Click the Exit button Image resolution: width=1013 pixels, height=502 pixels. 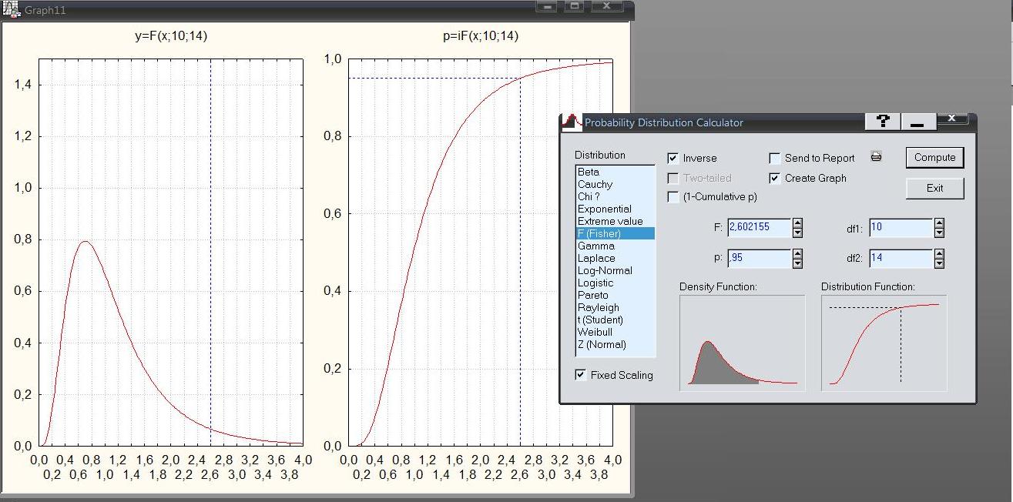934,188
